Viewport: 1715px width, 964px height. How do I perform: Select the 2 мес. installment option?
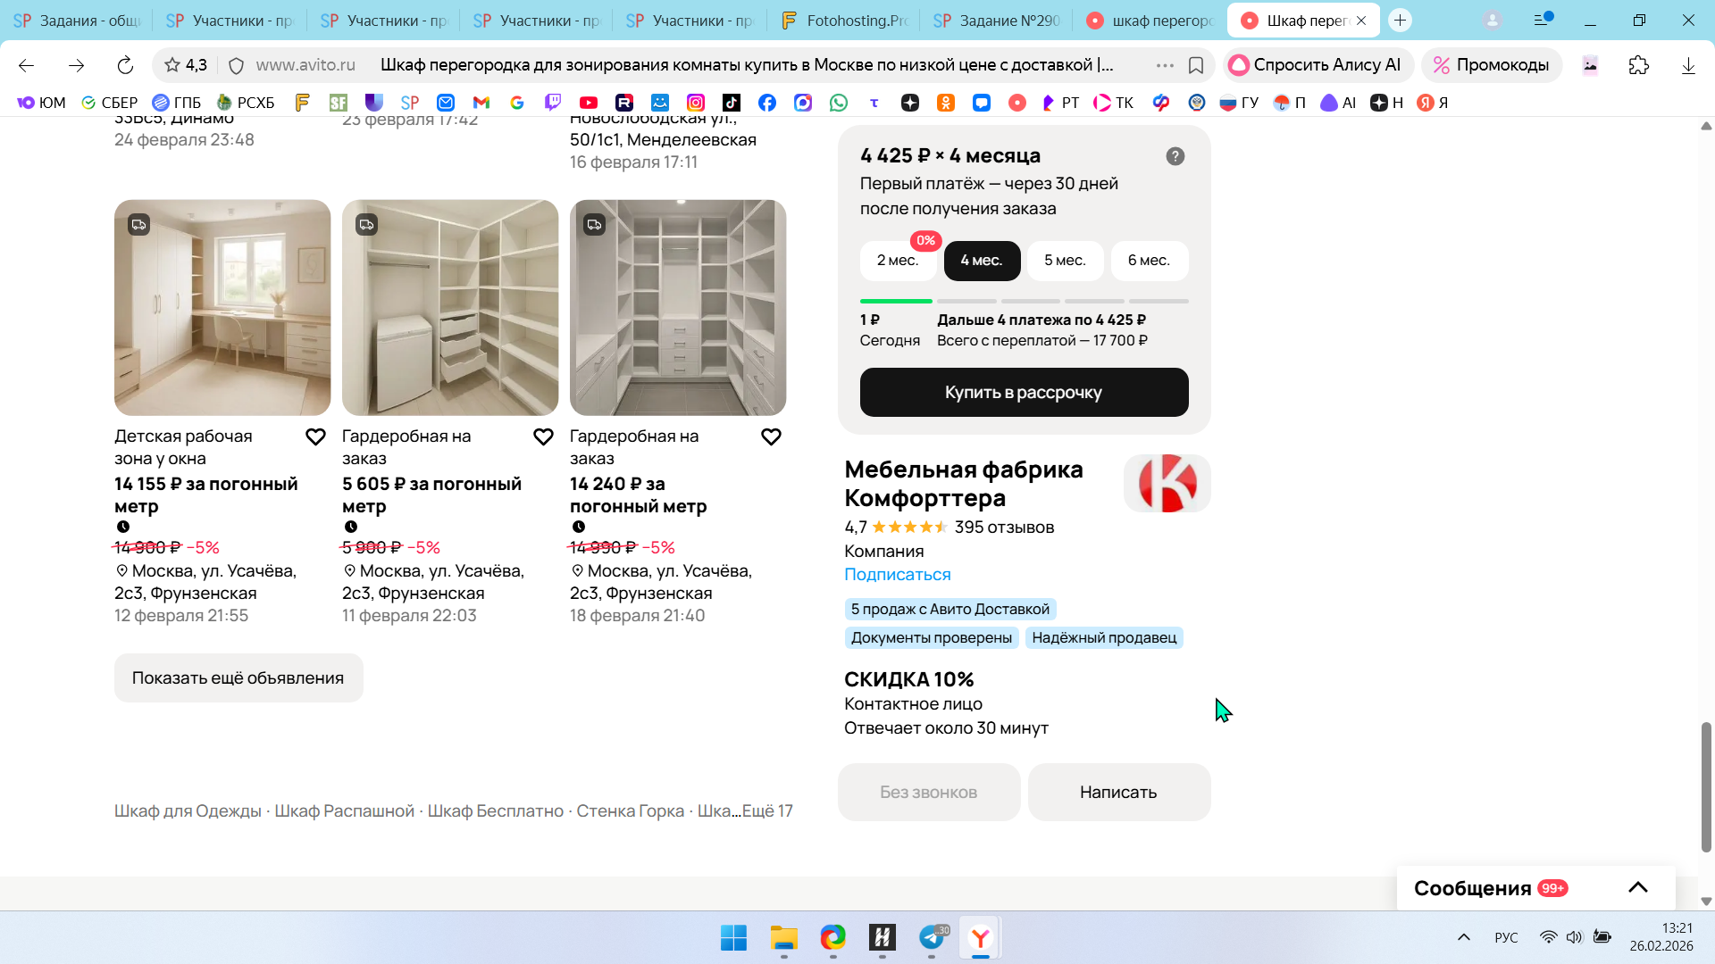897,261
